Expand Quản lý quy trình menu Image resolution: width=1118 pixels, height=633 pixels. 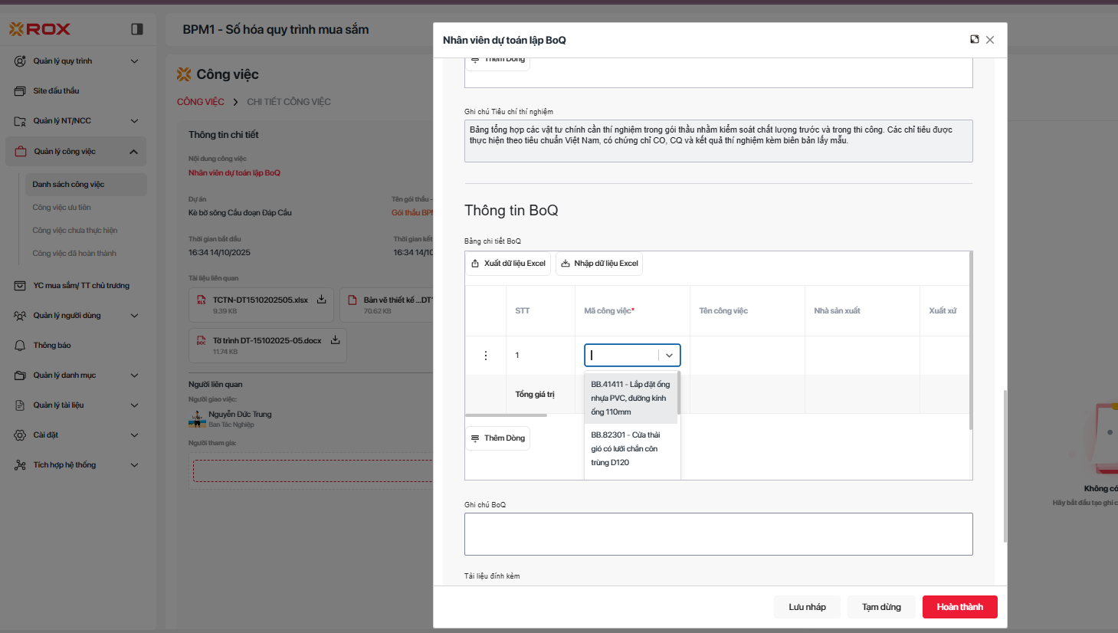pyautogui.click(x=134, y=61)
